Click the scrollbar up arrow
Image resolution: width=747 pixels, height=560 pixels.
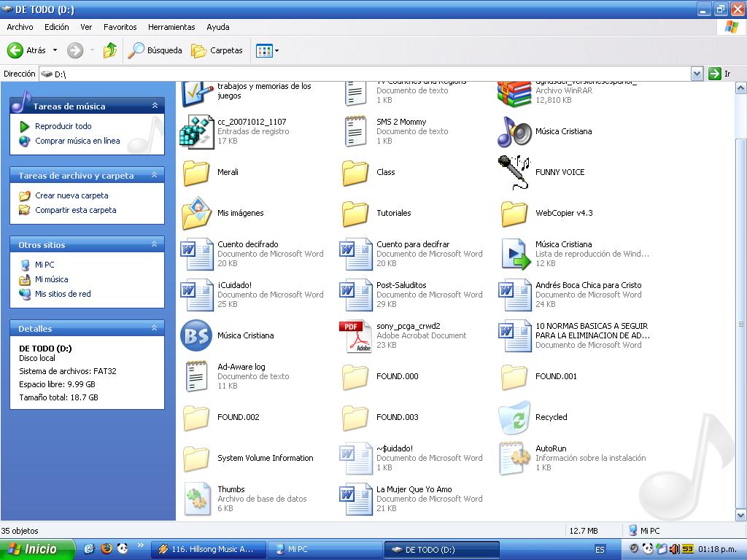[741, 87]
